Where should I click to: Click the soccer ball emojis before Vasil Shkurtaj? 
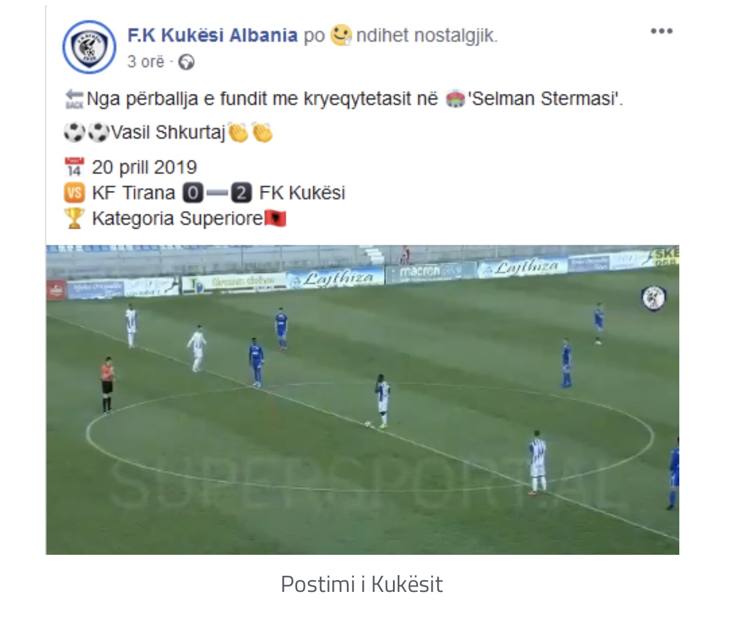[86, 132]
